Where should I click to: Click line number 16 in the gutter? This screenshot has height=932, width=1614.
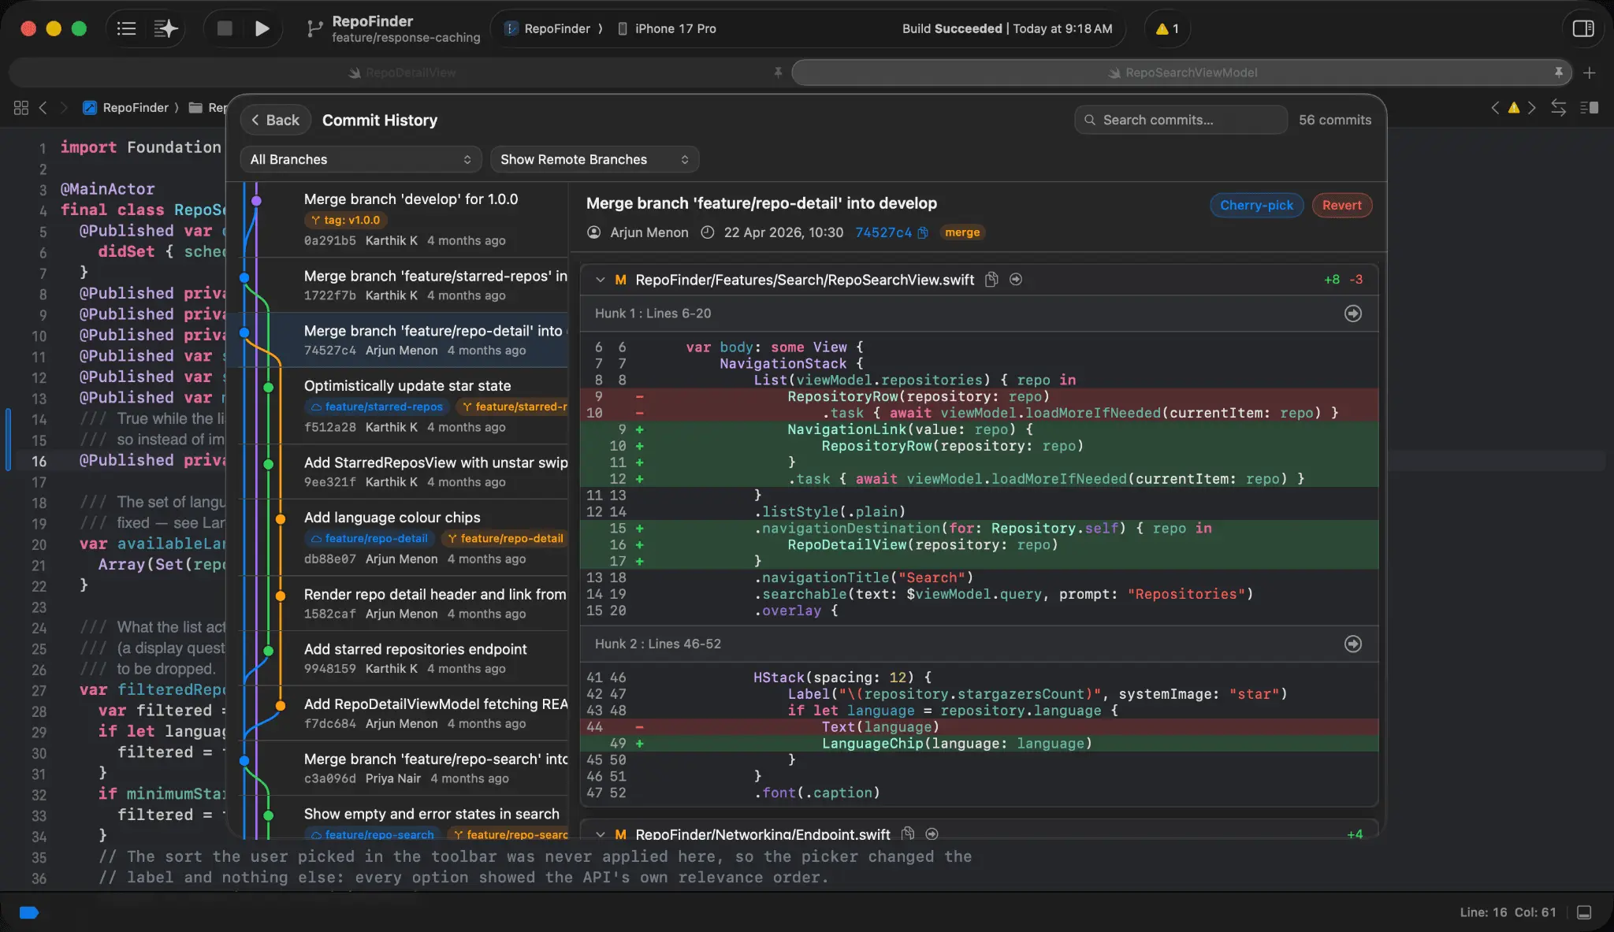tap(39, 461)
